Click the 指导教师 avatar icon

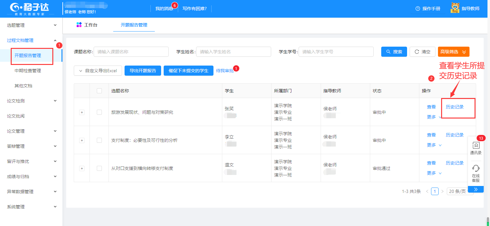coord(455,8)
